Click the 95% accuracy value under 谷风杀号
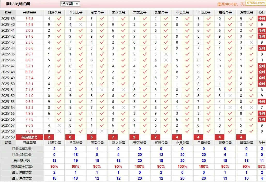 coord(75,167)
